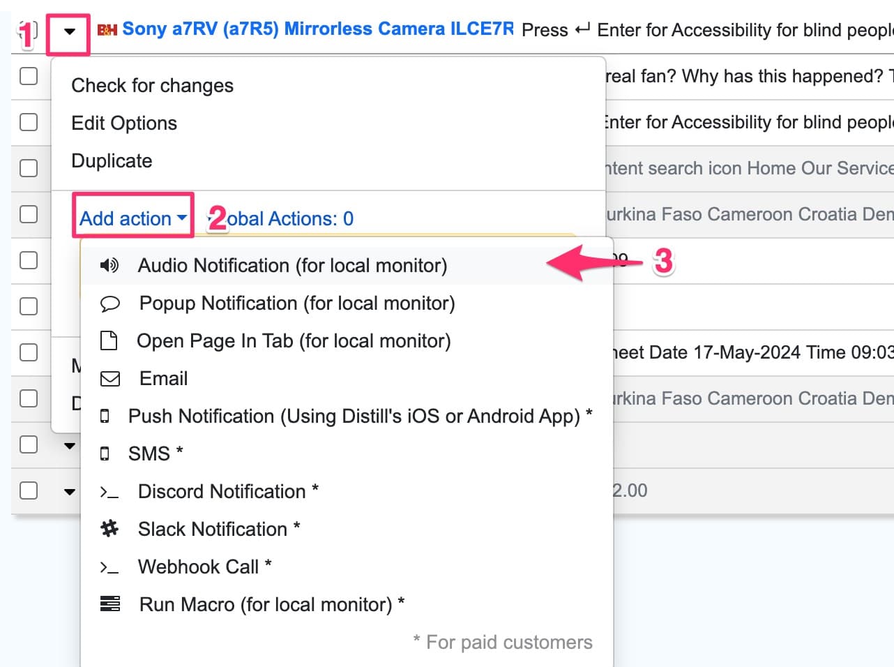Check the checkbox on the first monitor row

click(x=29, y=76)
